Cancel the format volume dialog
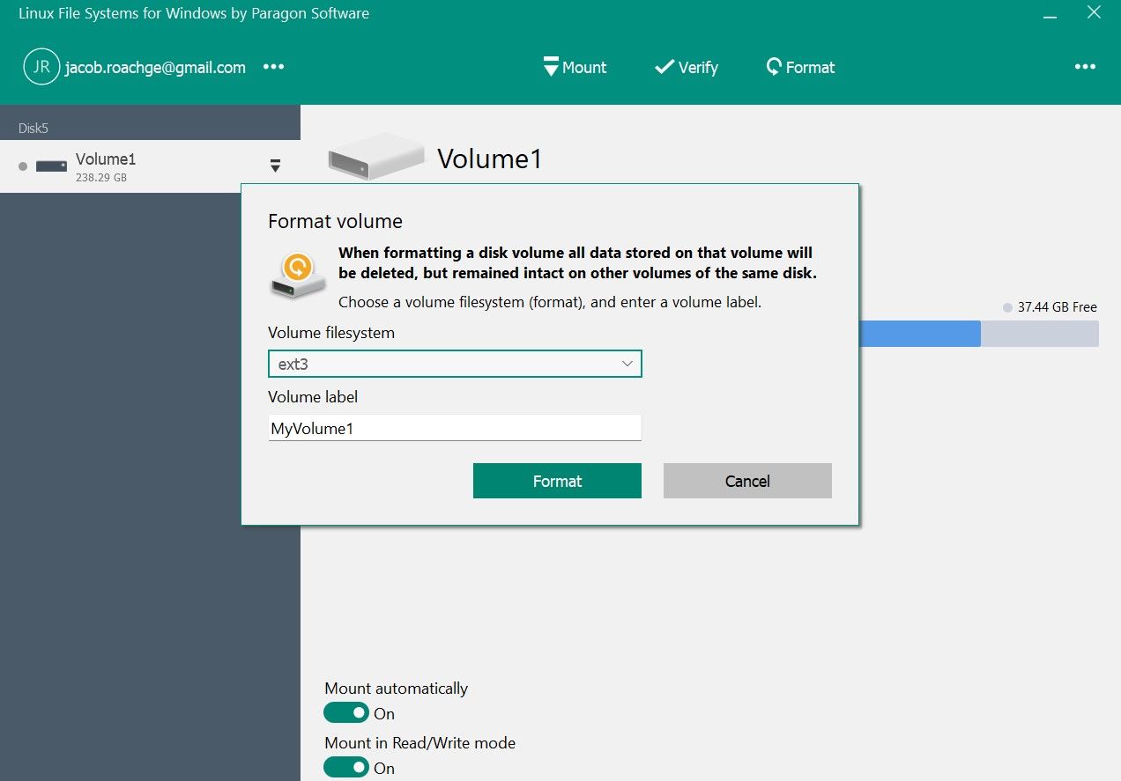The width and height of the screenshot is (1121, 781). point(747,481)
